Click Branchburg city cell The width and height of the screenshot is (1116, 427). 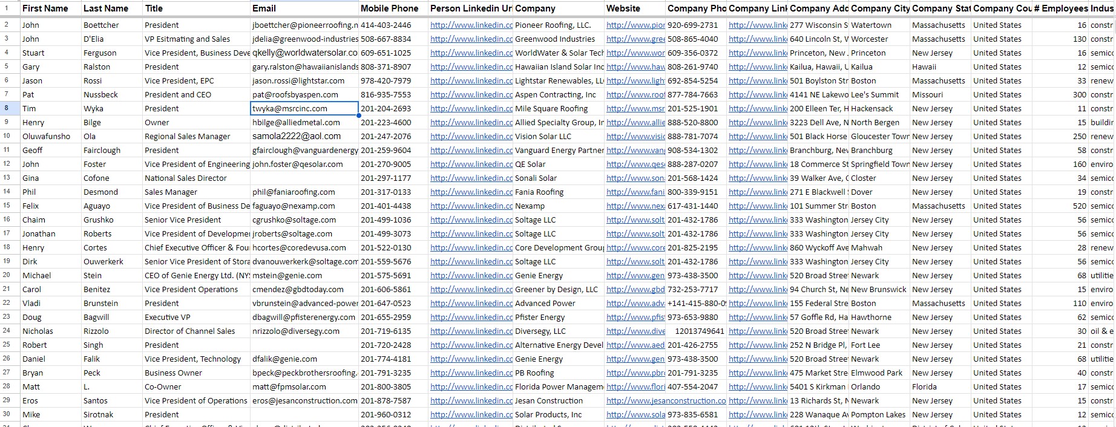coord(879,150)
